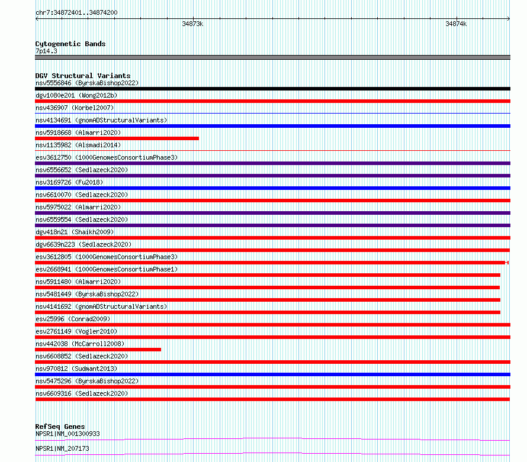This screenshot has height=462, width=527.
Task: Click the chr7:34872401..34874200 coordinate label
Action: [76, 12]
